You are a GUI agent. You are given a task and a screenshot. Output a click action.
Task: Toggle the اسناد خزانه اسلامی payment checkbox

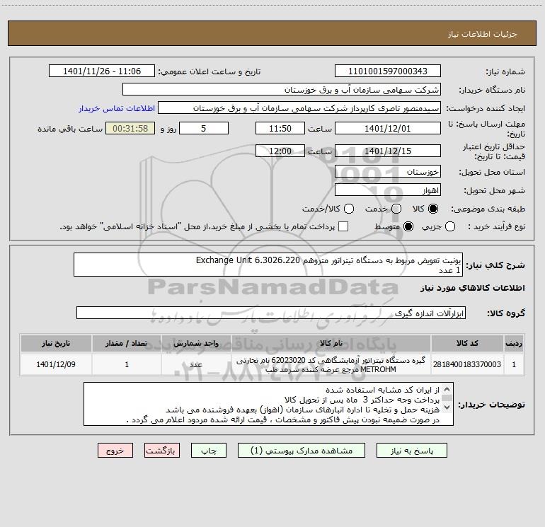point(343,226)
